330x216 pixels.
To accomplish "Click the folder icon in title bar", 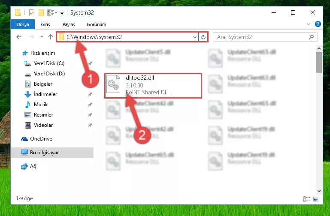I will [x=18, y=12].
